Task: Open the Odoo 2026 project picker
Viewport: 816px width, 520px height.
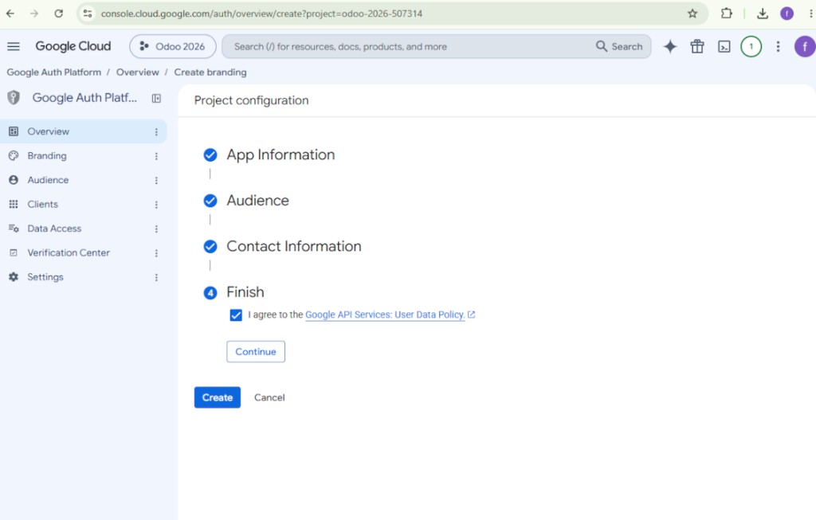Action: point(173,46)
